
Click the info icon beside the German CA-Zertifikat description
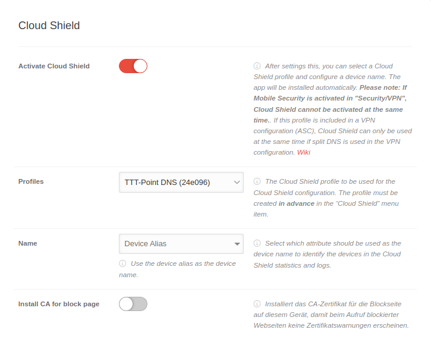click(257, 304)
